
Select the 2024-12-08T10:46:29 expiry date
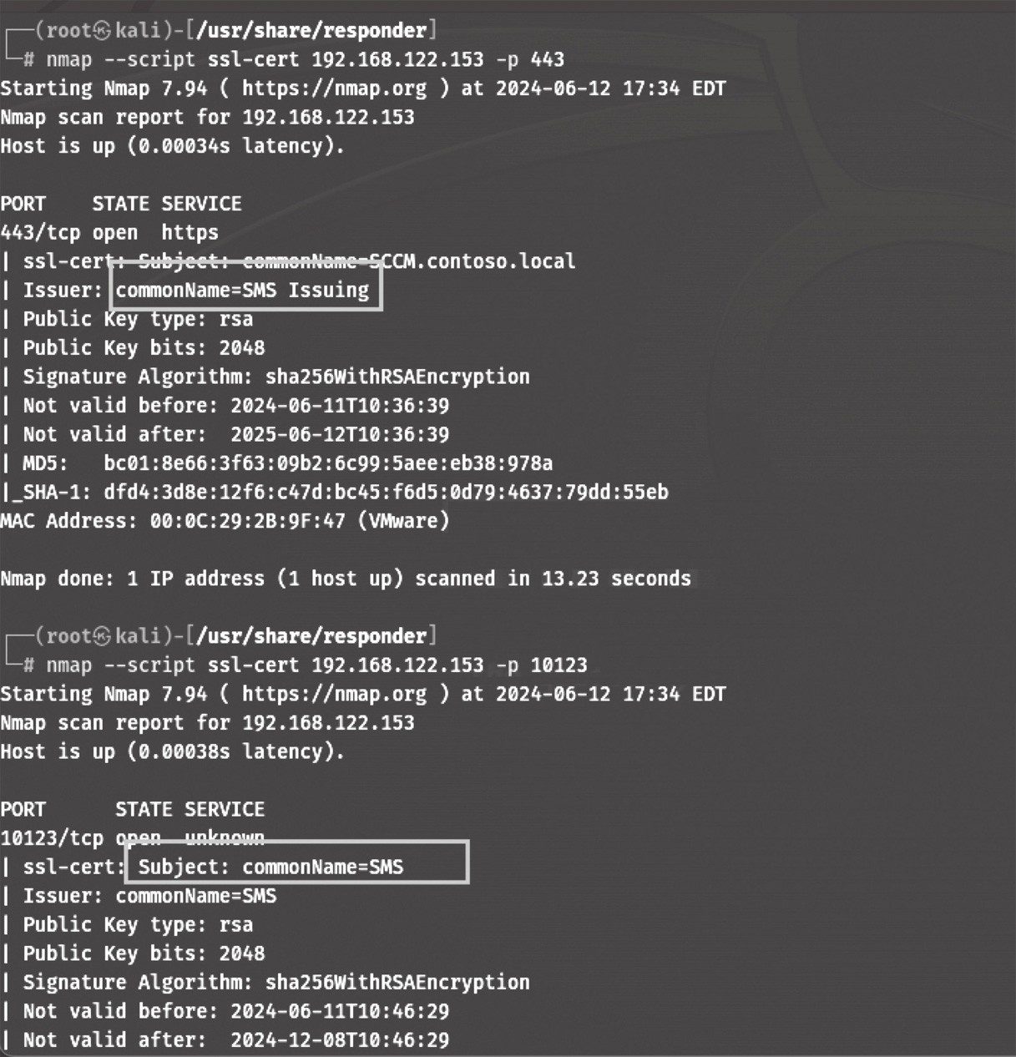pos(340,1040)
